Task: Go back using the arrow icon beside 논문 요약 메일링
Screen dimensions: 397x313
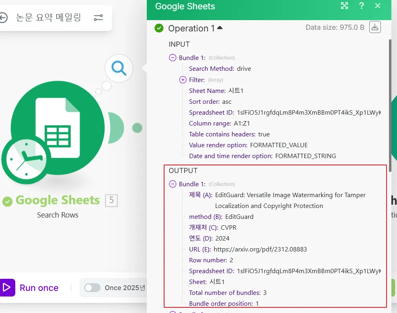Action: (x=3, y=18)
